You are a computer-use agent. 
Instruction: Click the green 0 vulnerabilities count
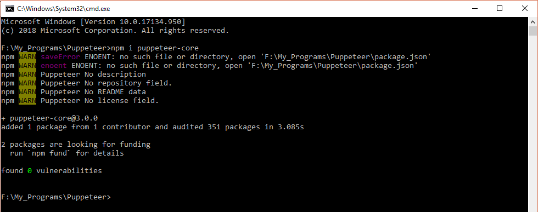(30, 170)
